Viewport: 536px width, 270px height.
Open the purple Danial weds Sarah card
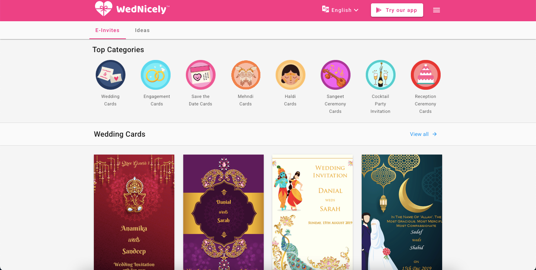point(223,212)
